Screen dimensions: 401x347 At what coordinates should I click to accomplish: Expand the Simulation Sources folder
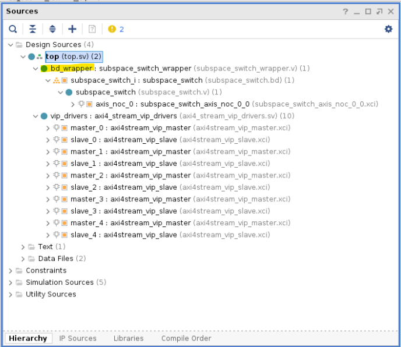(x=10, y=282)
